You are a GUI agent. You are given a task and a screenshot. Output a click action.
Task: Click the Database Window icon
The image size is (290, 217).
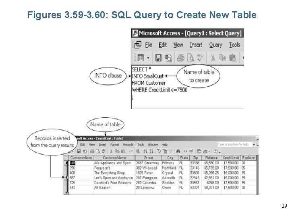click(199, 151)
